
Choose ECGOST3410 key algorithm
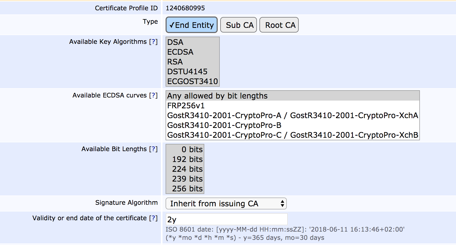tap(192, 81)
